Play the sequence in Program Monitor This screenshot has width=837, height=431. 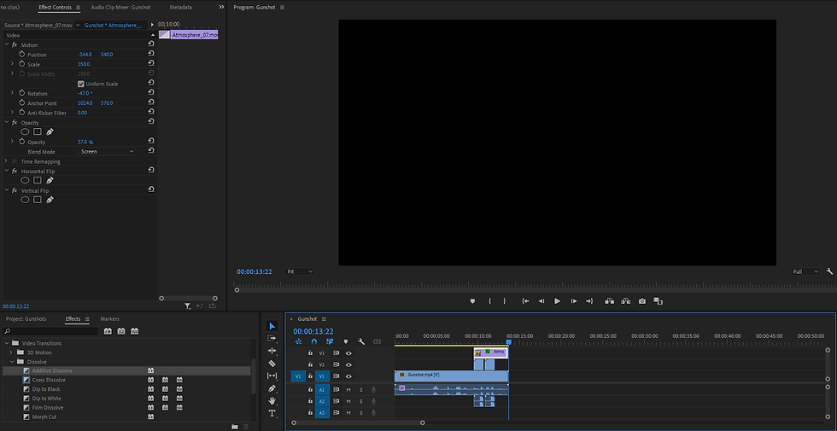click(557, 300)
